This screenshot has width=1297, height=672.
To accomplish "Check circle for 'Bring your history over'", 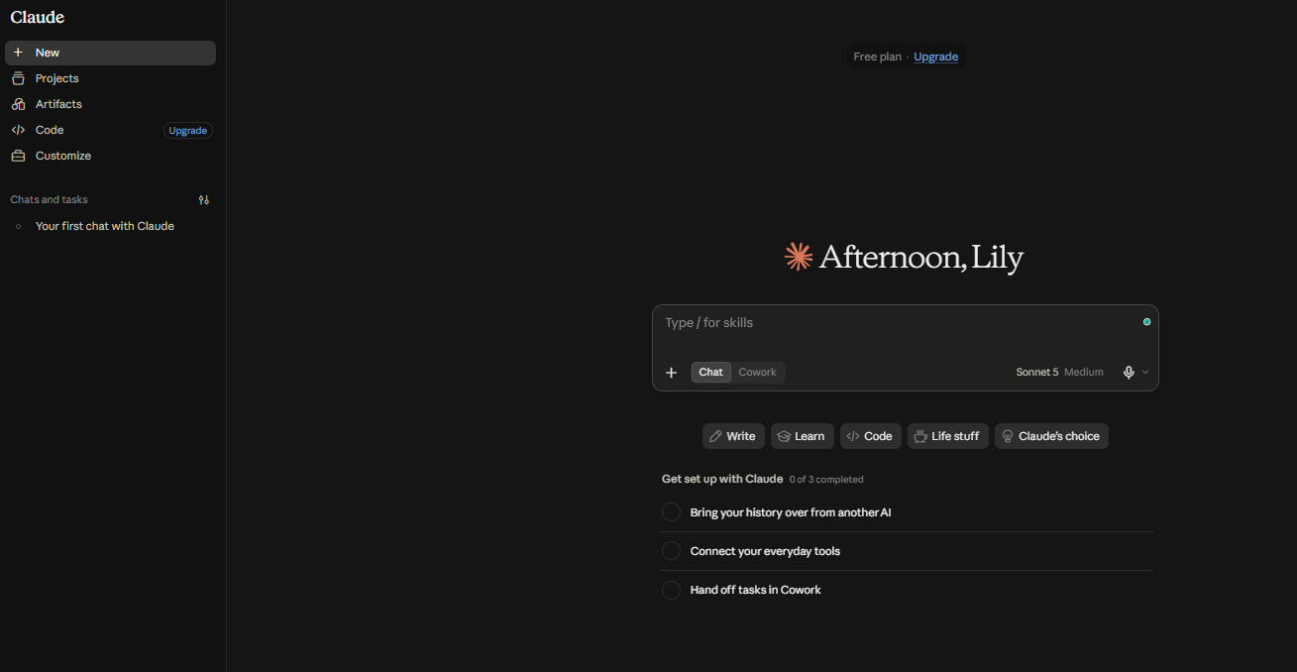I will pyautogui.click(x=671, y=512).
